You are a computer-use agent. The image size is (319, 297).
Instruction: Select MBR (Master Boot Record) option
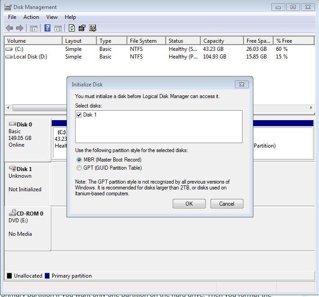coord(80,160)
